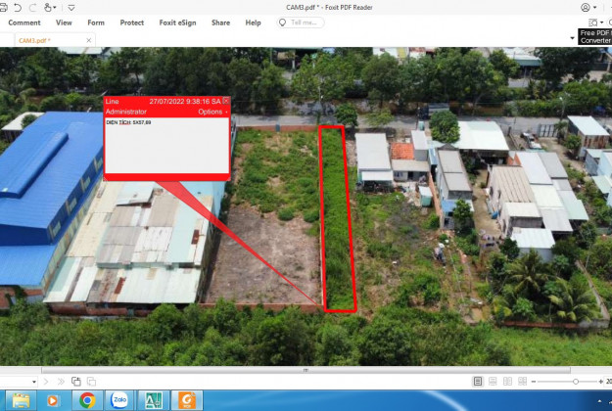
Task: Select single page view mode icon
Action: (478, 382)
